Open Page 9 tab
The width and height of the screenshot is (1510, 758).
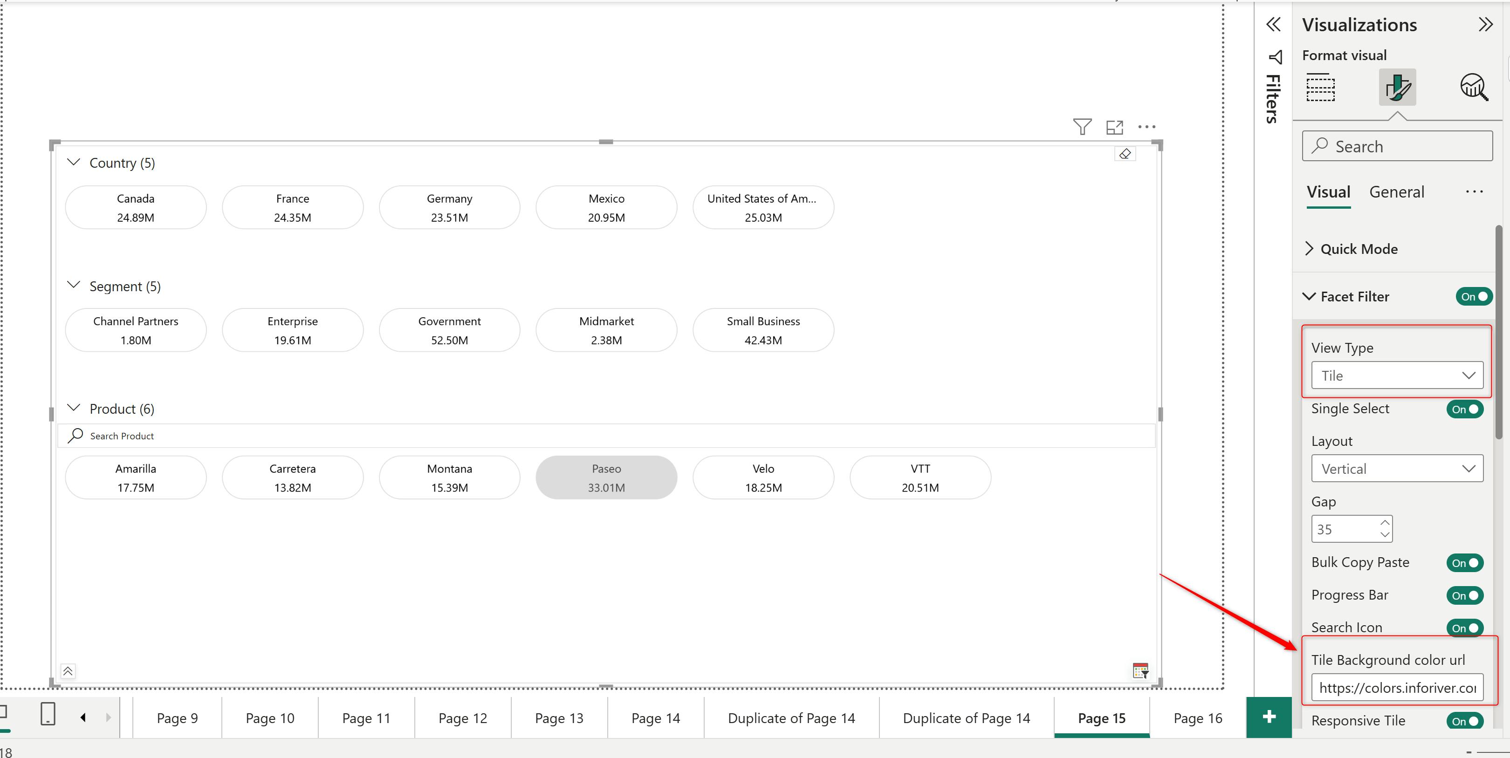click(178, 718)
